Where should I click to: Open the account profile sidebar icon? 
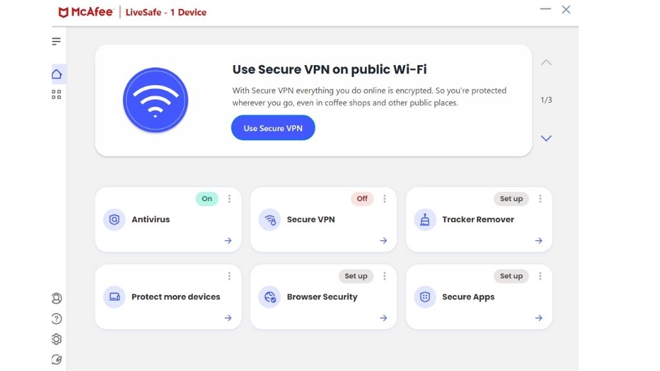pos(57,298)
